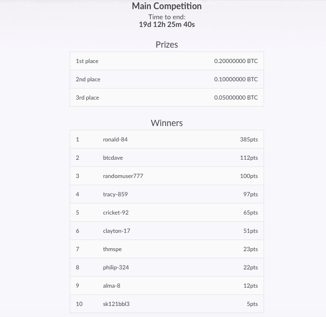Viewport: 326px width, 317px height.
Task: Click the username sk121bbl3
Action: [x=116, y=304]
